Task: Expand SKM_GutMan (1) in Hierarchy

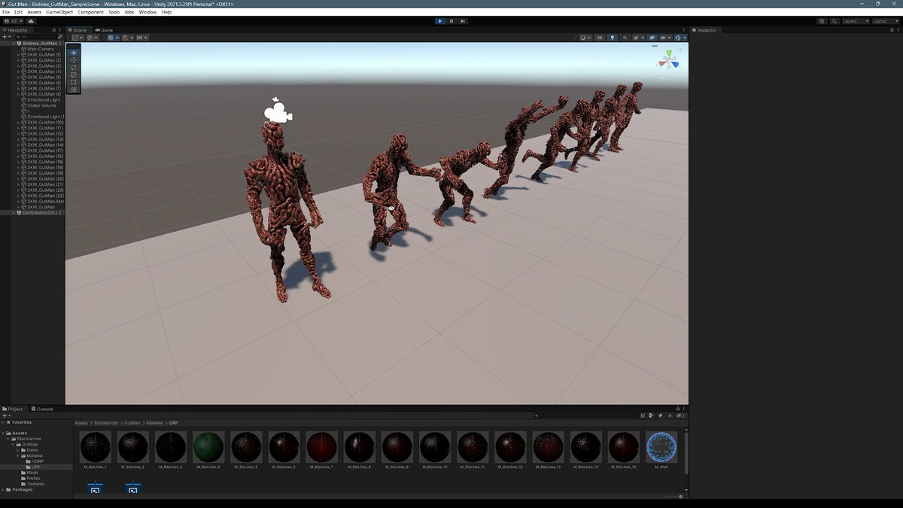Action: tap(19, 55)
